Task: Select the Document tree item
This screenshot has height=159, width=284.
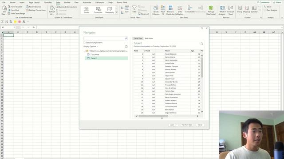Action: coord(95,54)
